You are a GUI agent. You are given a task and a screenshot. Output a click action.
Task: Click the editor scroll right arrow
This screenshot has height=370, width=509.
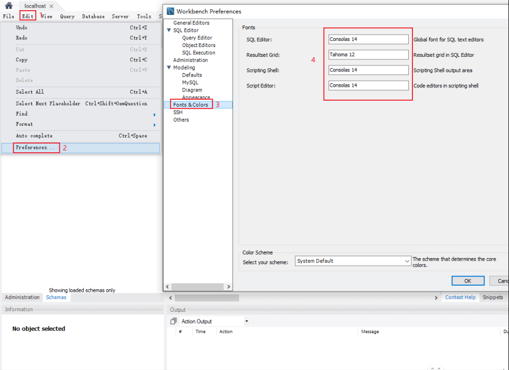pos(436,297)
